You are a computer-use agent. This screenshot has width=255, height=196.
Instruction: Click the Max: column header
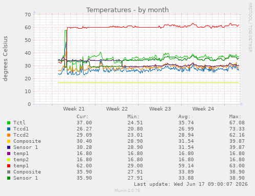pyautogui.click(x=235, y=117)
